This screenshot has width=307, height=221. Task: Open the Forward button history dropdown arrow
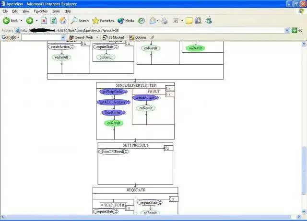coord(36,21)
